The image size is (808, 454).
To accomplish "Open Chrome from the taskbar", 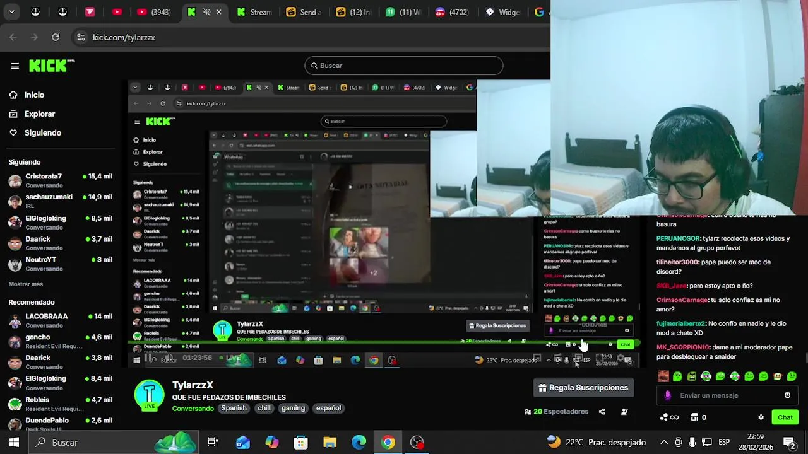I will pos(388,442).
